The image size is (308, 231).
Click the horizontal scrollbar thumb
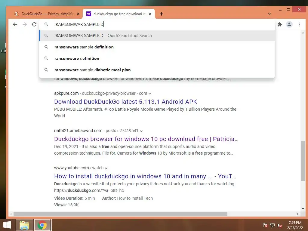[x=120, y=214]
